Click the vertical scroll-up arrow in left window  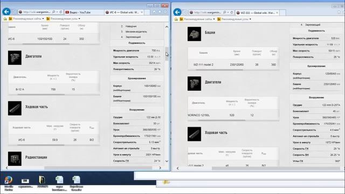pos(167,27)
